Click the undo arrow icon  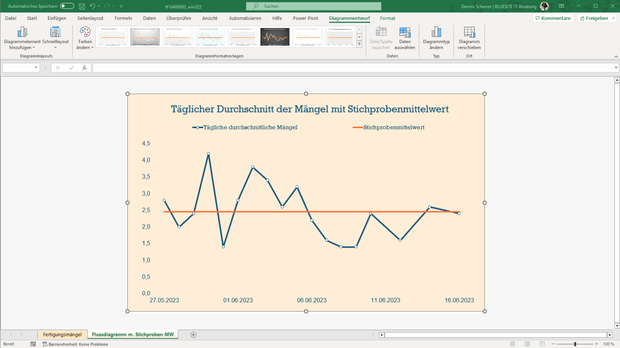(93, 6)
